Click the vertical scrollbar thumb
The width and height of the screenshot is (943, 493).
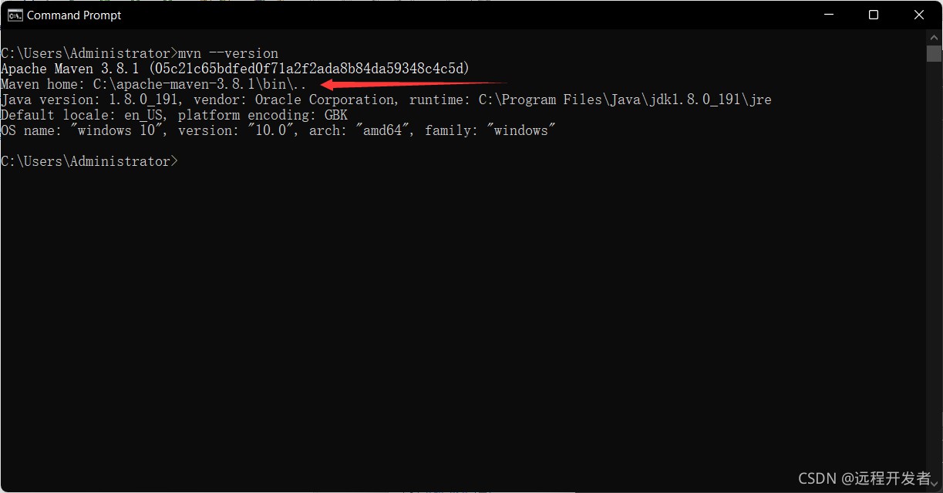[934, 53]
